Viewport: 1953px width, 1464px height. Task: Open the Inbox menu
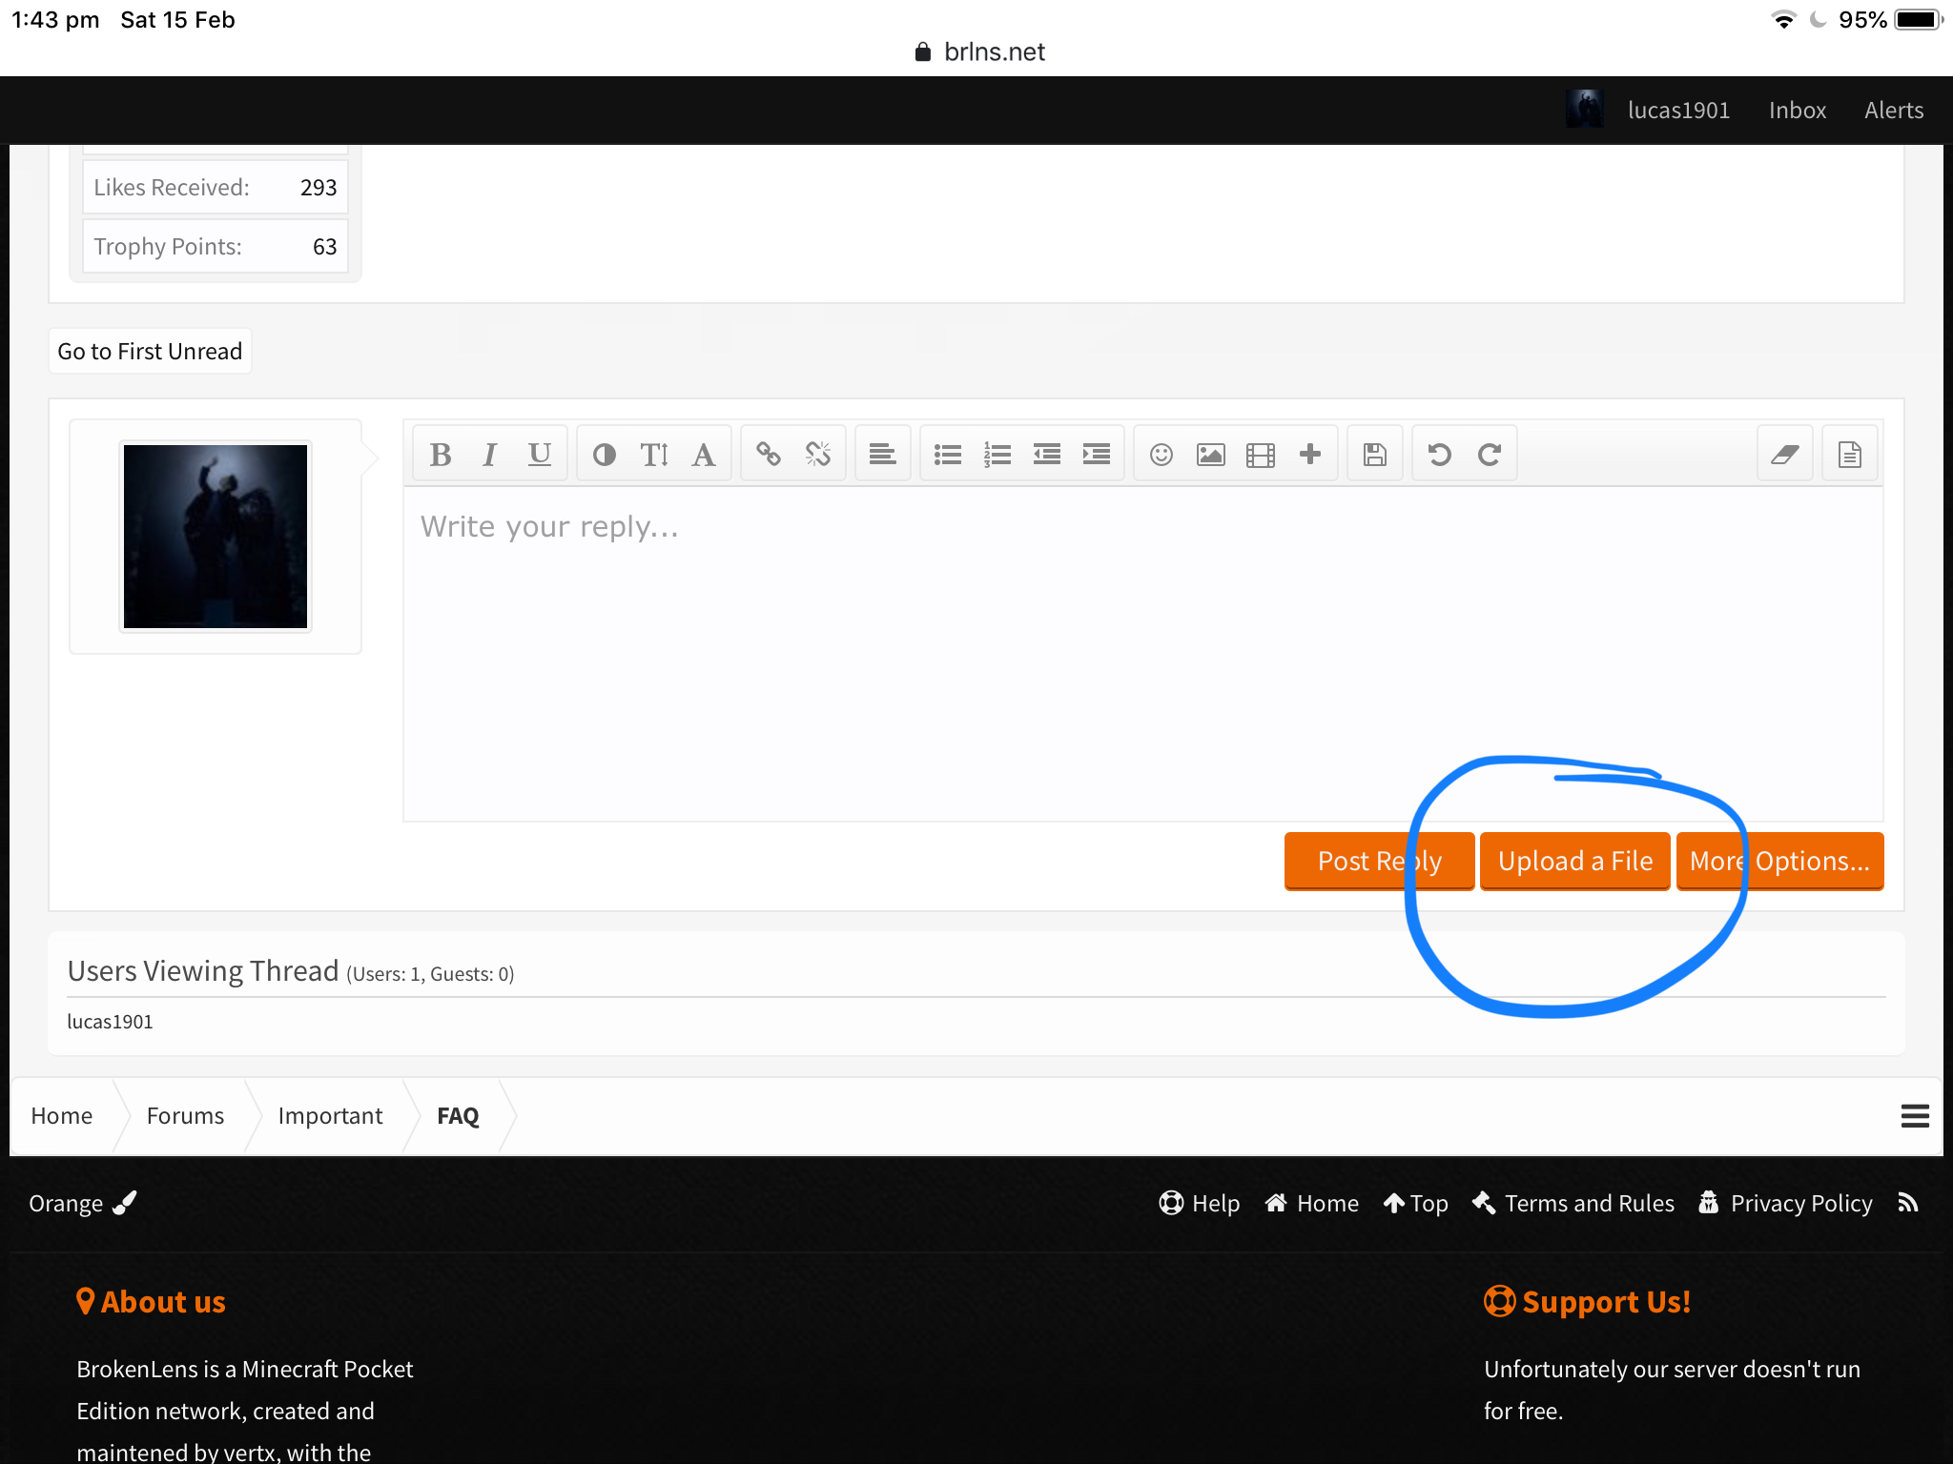(x=1798, y=111)
